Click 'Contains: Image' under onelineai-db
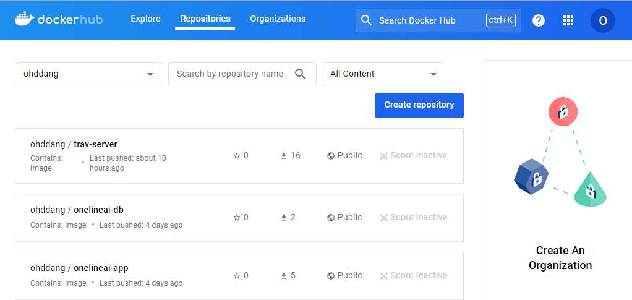This screenshot has height=300, width=632. coord(58,225)
